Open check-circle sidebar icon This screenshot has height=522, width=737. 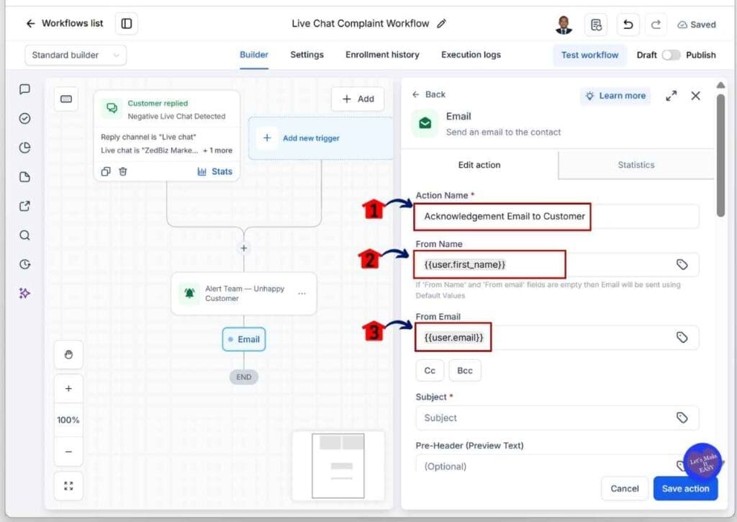point(25,119)
